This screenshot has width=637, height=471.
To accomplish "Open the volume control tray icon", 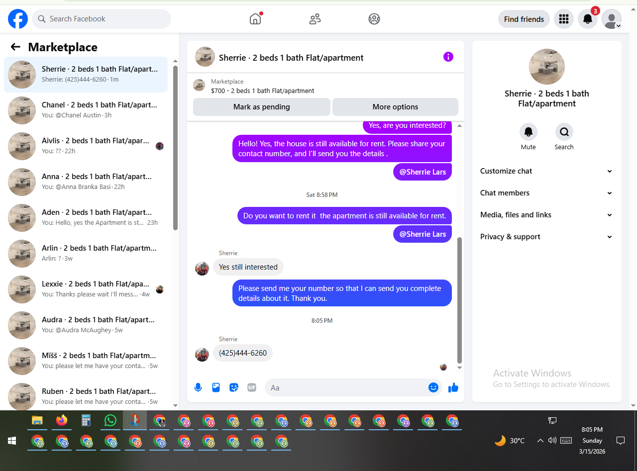I will coord(552,441).
